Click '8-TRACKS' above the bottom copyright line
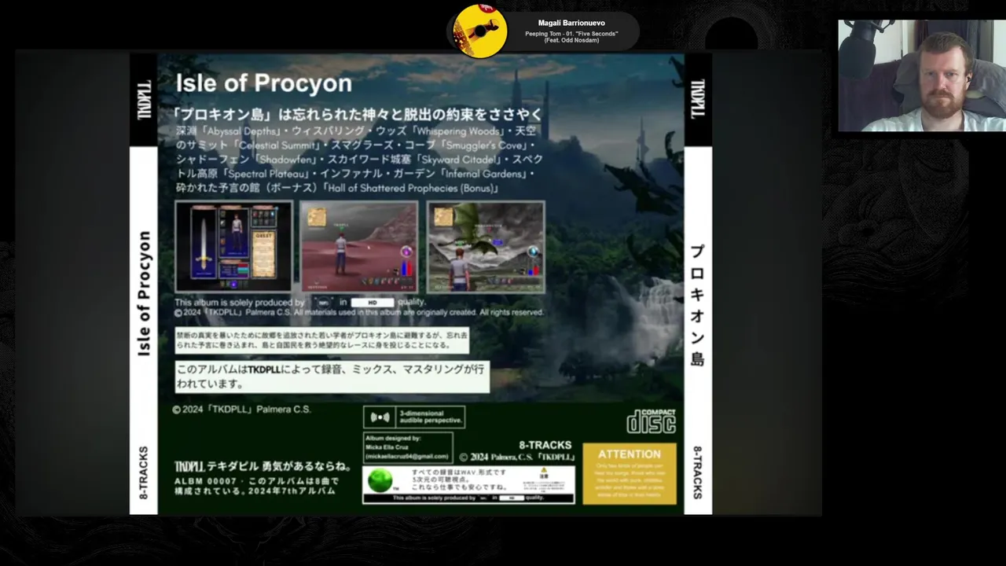Screen dimensions: 1006x566 [545, 445]
